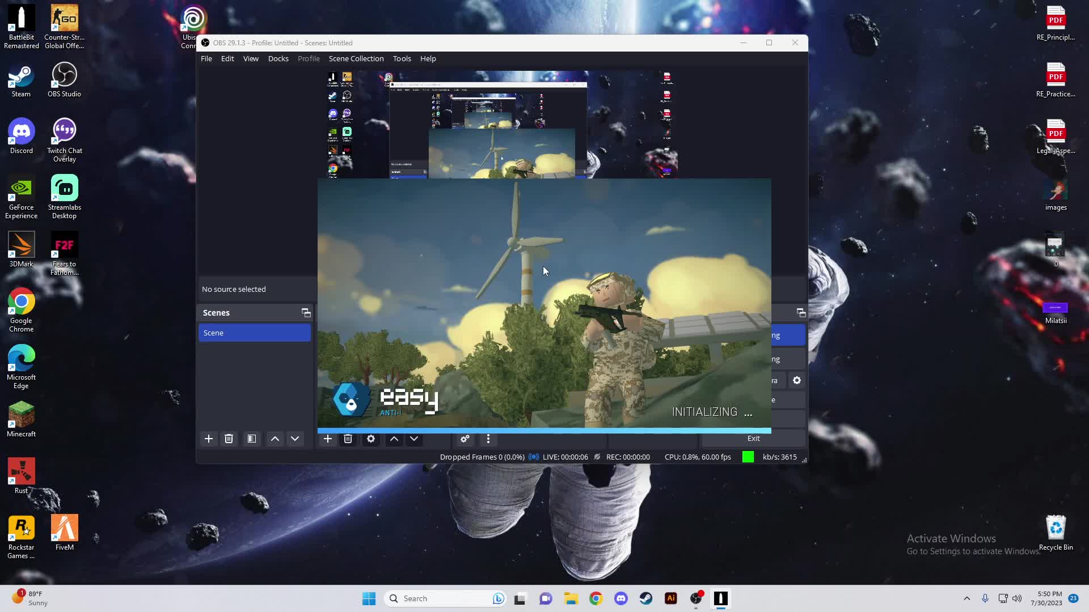The height and width of the screenshot is (612, 1089).
Task: Open Recycle Bin on desktop
Action: tap(1056, 533)
